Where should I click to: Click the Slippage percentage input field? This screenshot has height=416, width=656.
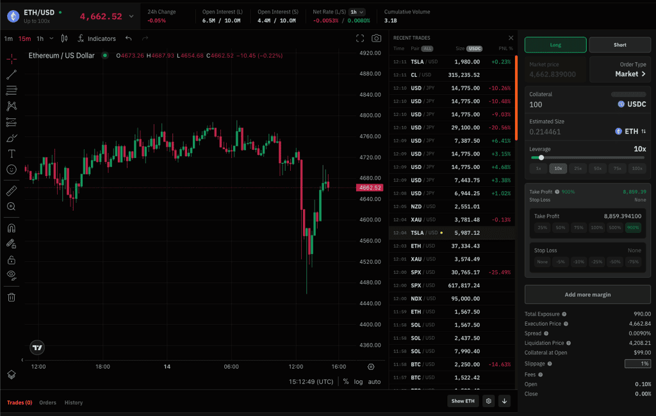637,364
